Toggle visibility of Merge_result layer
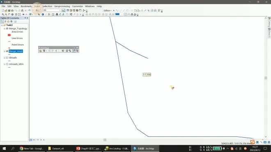 pos(7,51)
